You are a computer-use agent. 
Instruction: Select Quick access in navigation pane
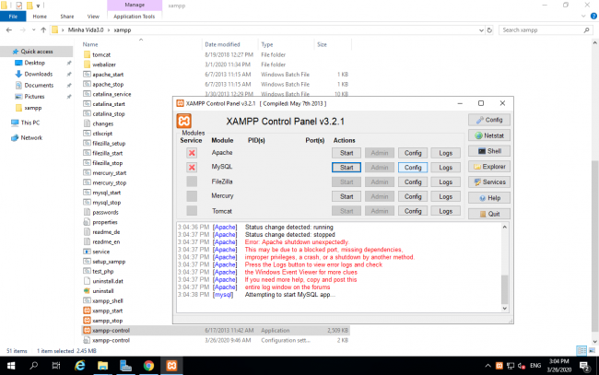point(37,52)
